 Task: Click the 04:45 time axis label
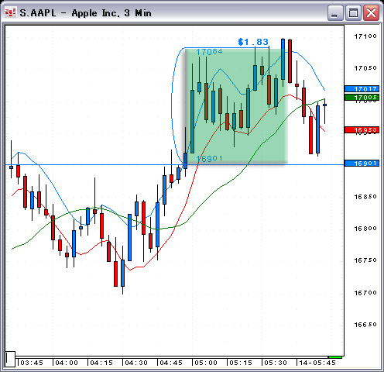(171, 363)
